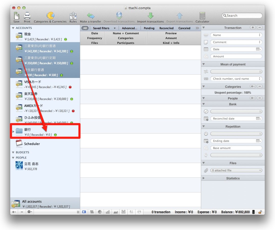Click the plus button beside Transaction
The width and height of the screenshot is (275, 230).
[x=253, y=28]
